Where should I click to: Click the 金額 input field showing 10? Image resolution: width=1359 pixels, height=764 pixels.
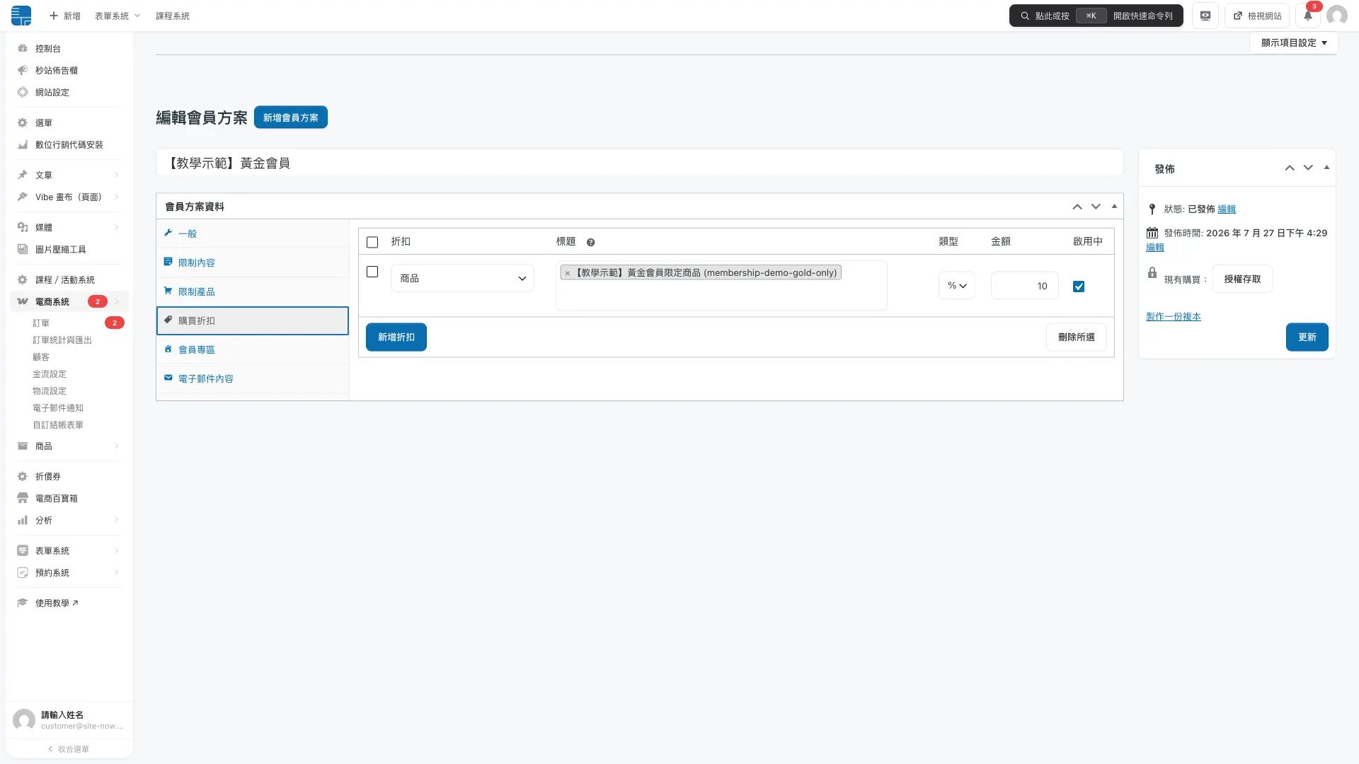click(1024, 286)
